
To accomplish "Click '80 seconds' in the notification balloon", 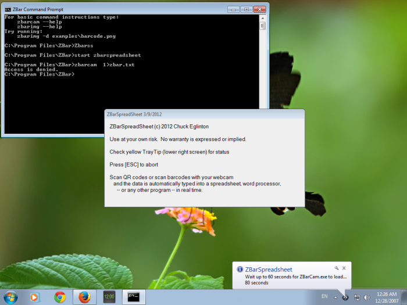I will click(256, 283).
